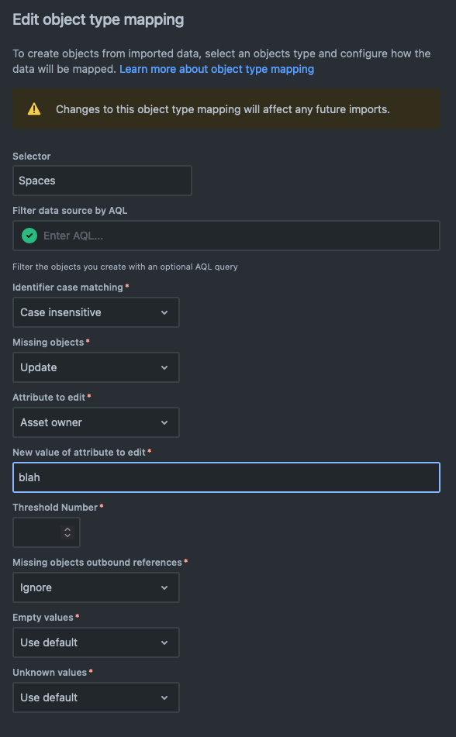
Task: Click the New value field containing blah
Action: coord(226,477)
